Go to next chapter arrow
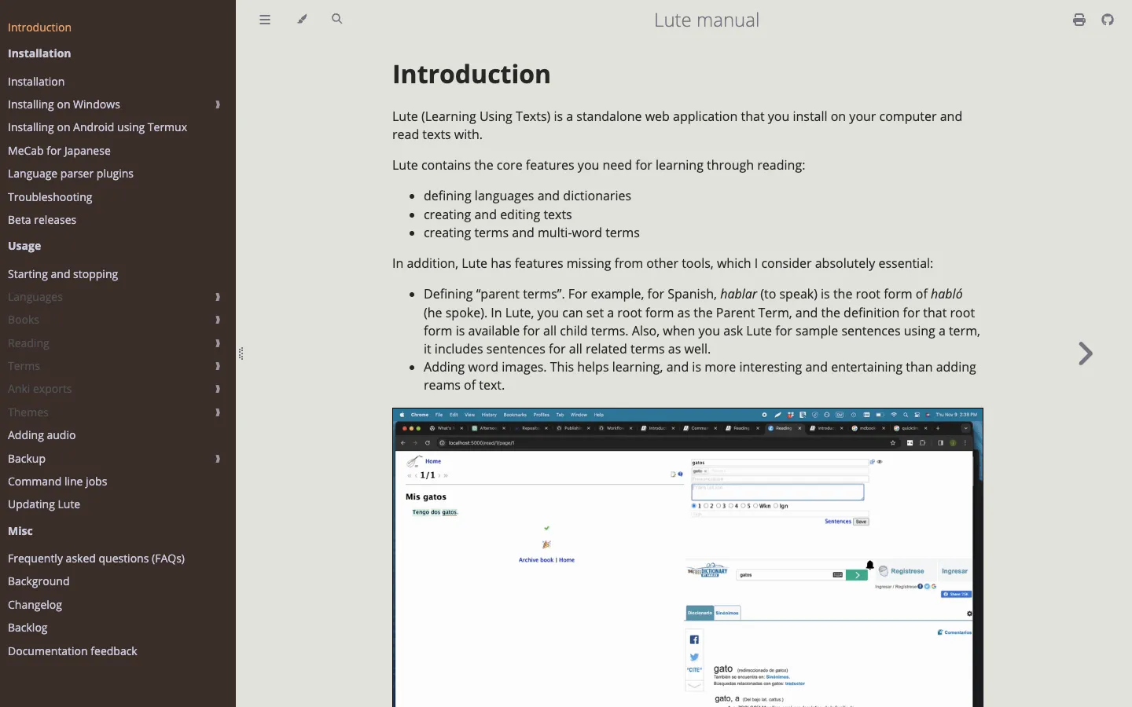 point(1086,354)
